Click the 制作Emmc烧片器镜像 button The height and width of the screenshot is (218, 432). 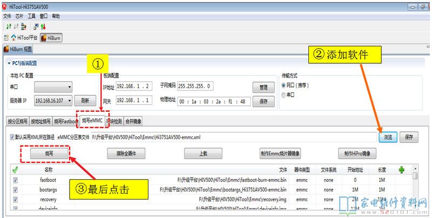[280, 153]
